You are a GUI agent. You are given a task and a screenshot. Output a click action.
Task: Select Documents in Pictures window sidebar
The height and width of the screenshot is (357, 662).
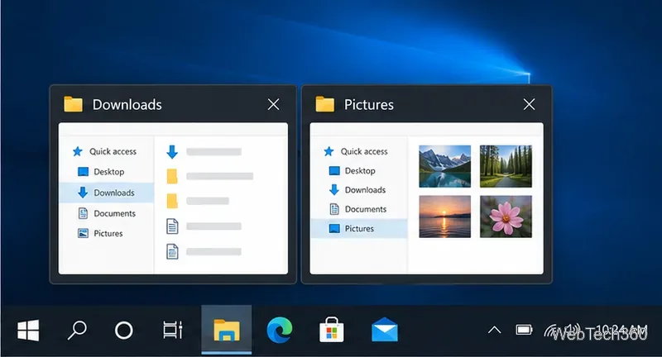coord(357,209)
